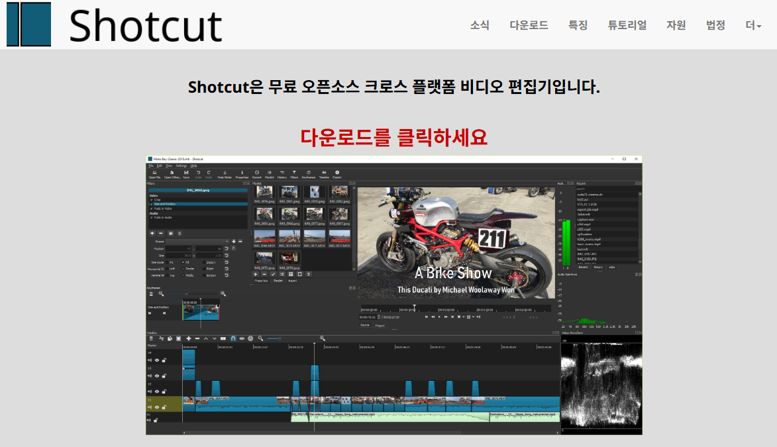777x447 pixels.
Task: Open the File menu in Shotcut window
Action: pos(151,166)
